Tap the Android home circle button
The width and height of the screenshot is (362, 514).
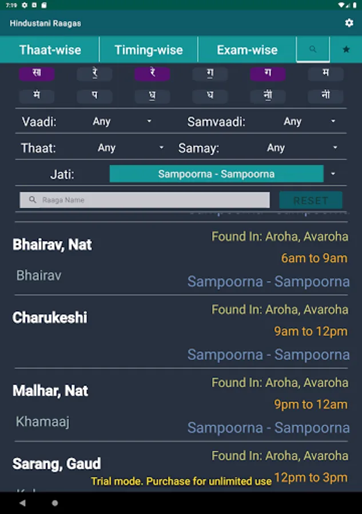55,503
